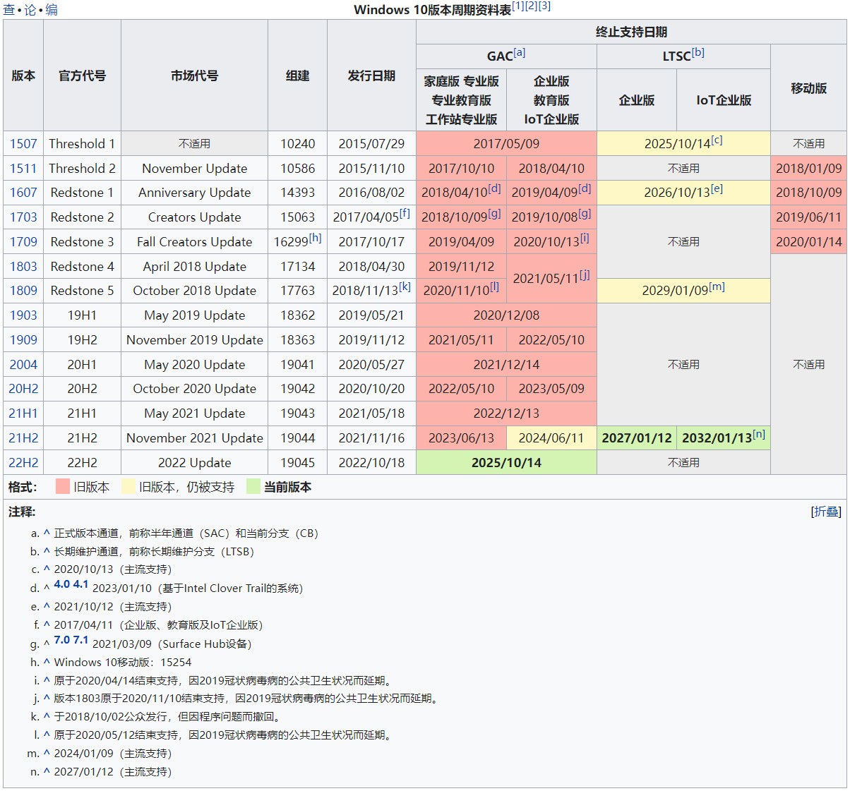The image size is (850, 791).
Task: Follow footnote [a] next to GAC
Action: (520, 53)
